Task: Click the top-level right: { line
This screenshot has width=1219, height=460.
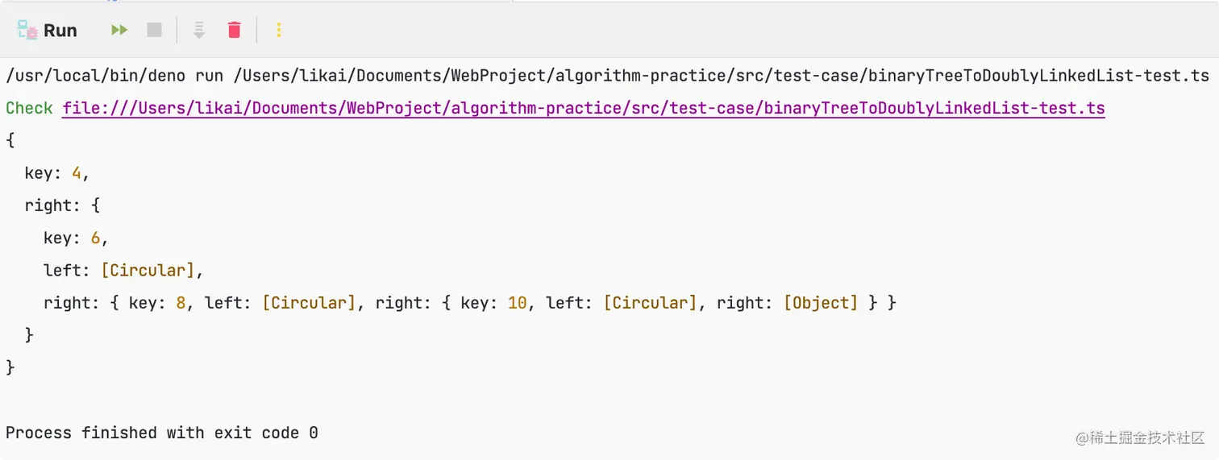Action: point(62,205)
